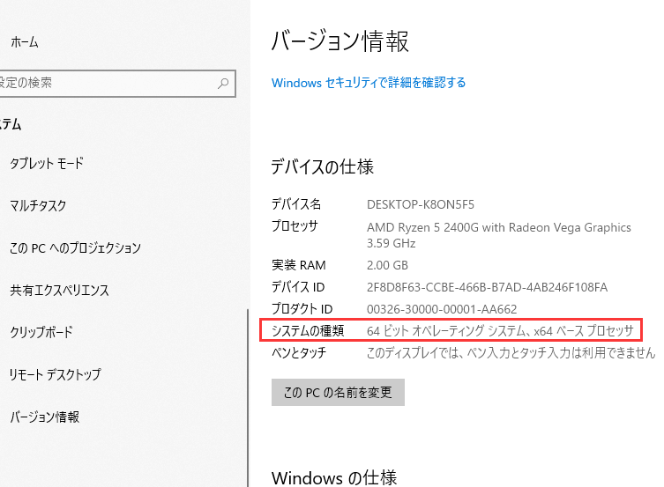Click the highlighted システムの種類 64 ビット text

coord(500,331)
